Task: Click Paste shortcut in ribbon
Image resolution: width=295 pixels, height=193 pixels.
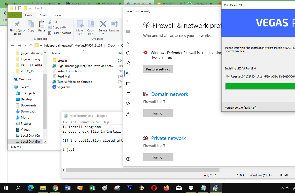Action: 59,33
